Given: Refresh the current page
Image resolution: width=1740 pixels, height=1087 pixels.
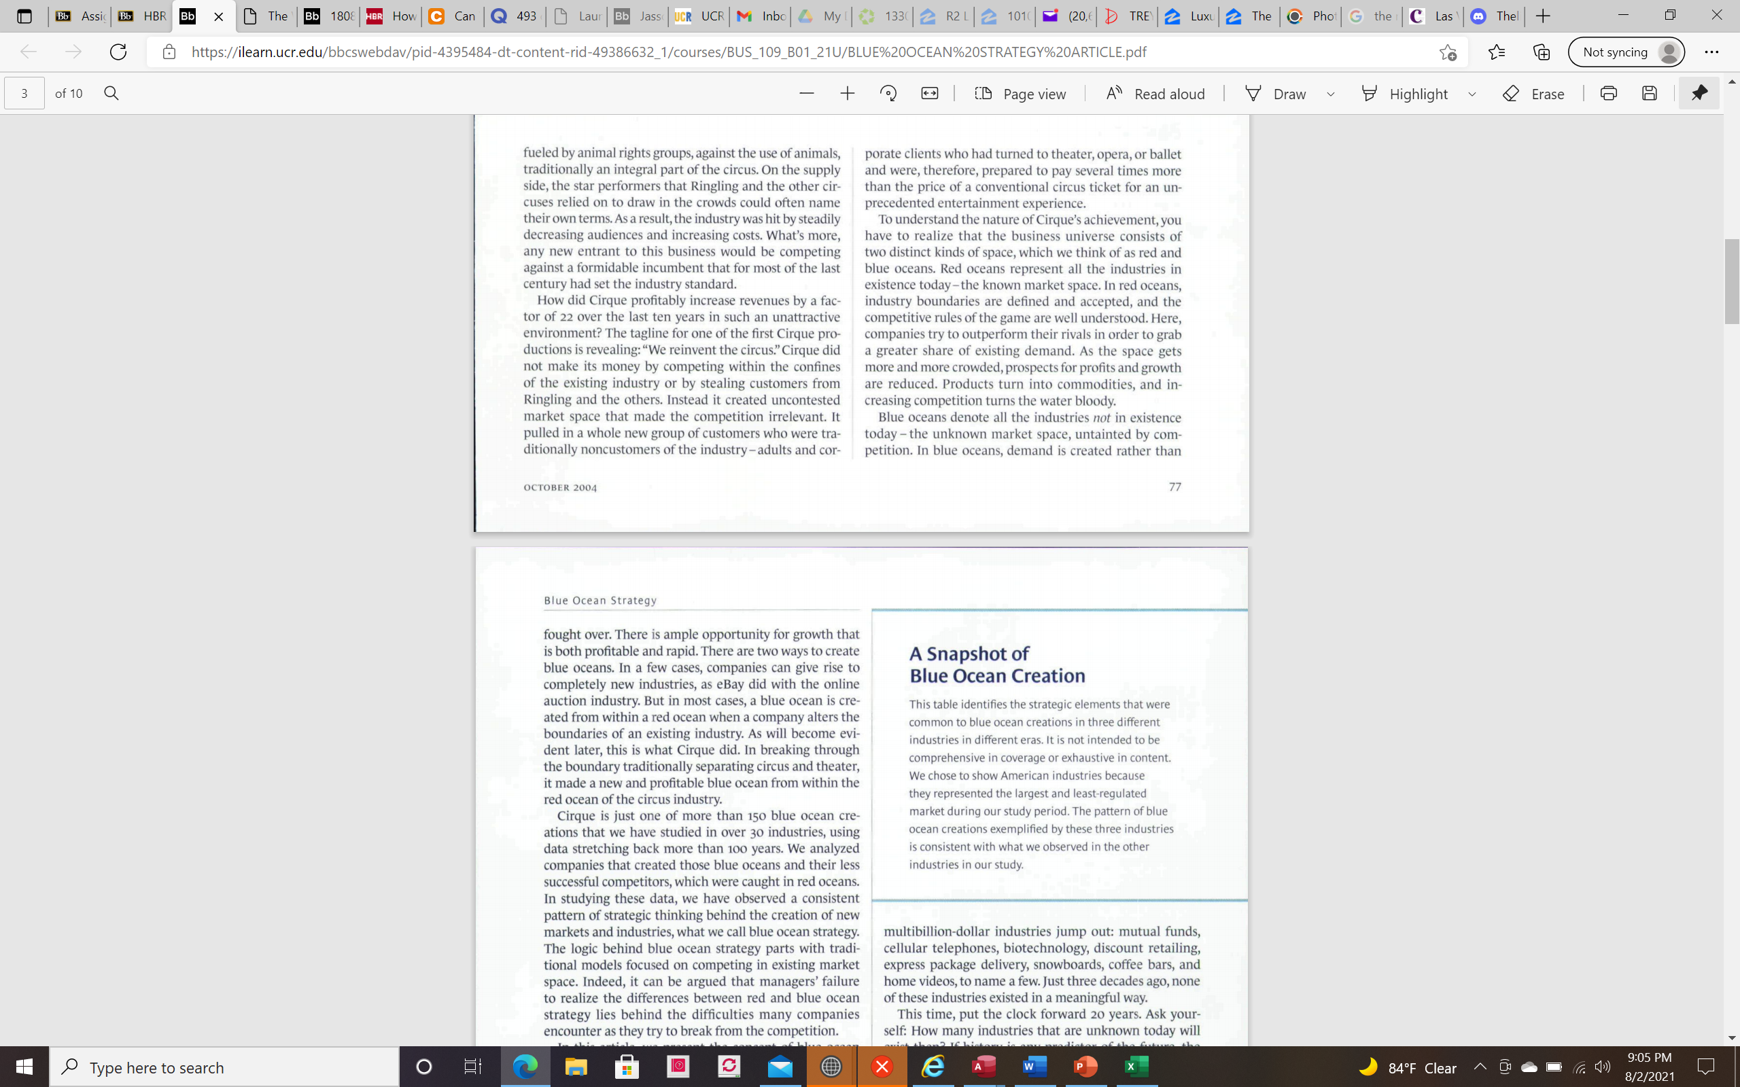Looking at the screenshot, I should pos(118,52).
